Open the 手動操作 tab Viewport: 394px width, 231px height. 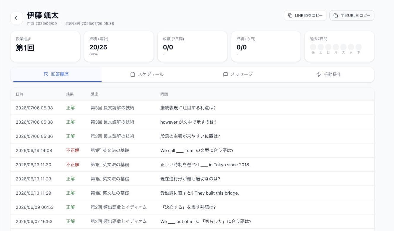[x=329, y=74]
